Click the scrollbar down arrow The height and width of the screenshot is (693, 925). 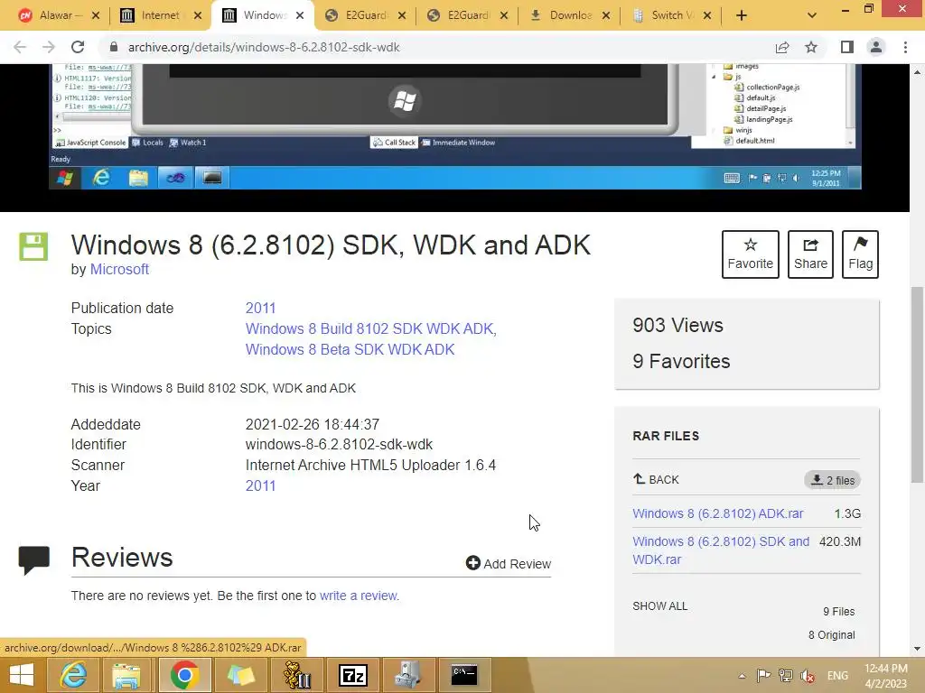point(918,649)
